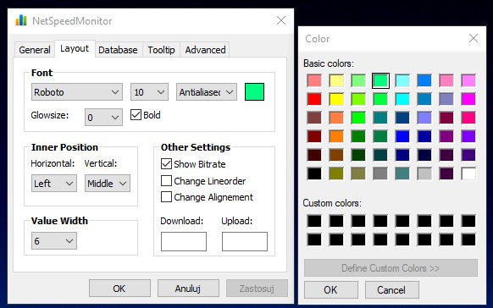Open the Value Width dropdown
The width and height of the screenshot is (493, 308).
53,241
